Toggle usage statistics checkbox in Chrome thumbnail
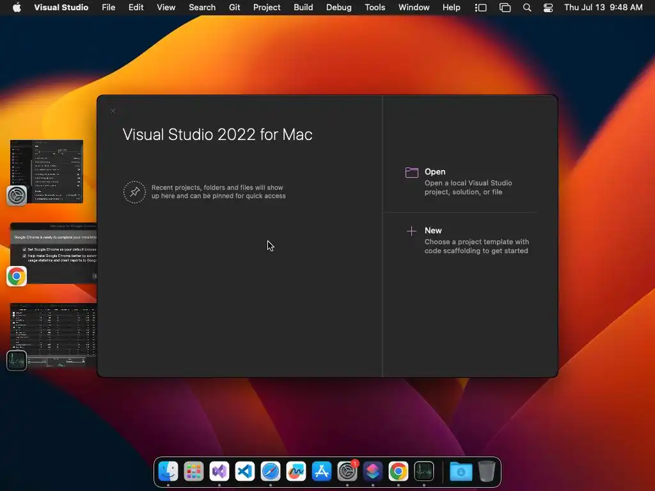Image resolution: width=655 pixels, height=491 pixels. tap(24, 256)
